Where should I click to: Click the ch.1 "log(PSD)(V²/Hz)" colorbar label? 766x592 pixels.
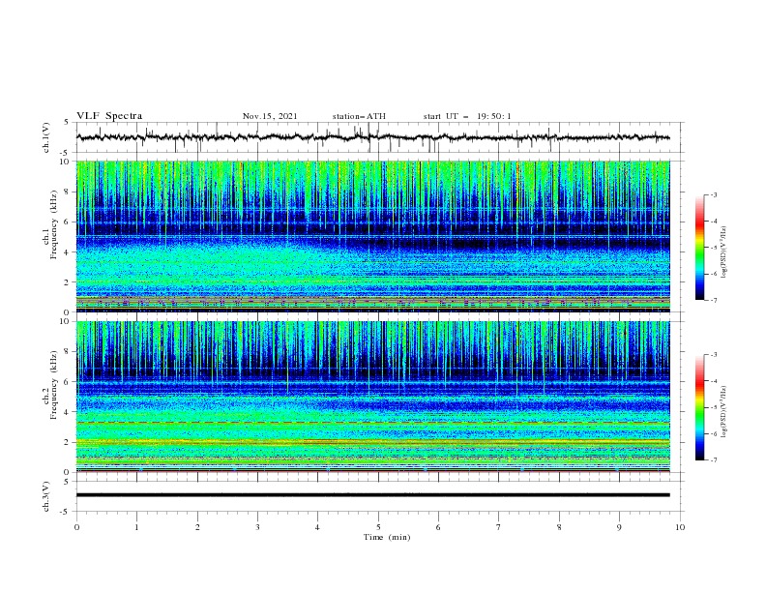click(x=724, y=252)
